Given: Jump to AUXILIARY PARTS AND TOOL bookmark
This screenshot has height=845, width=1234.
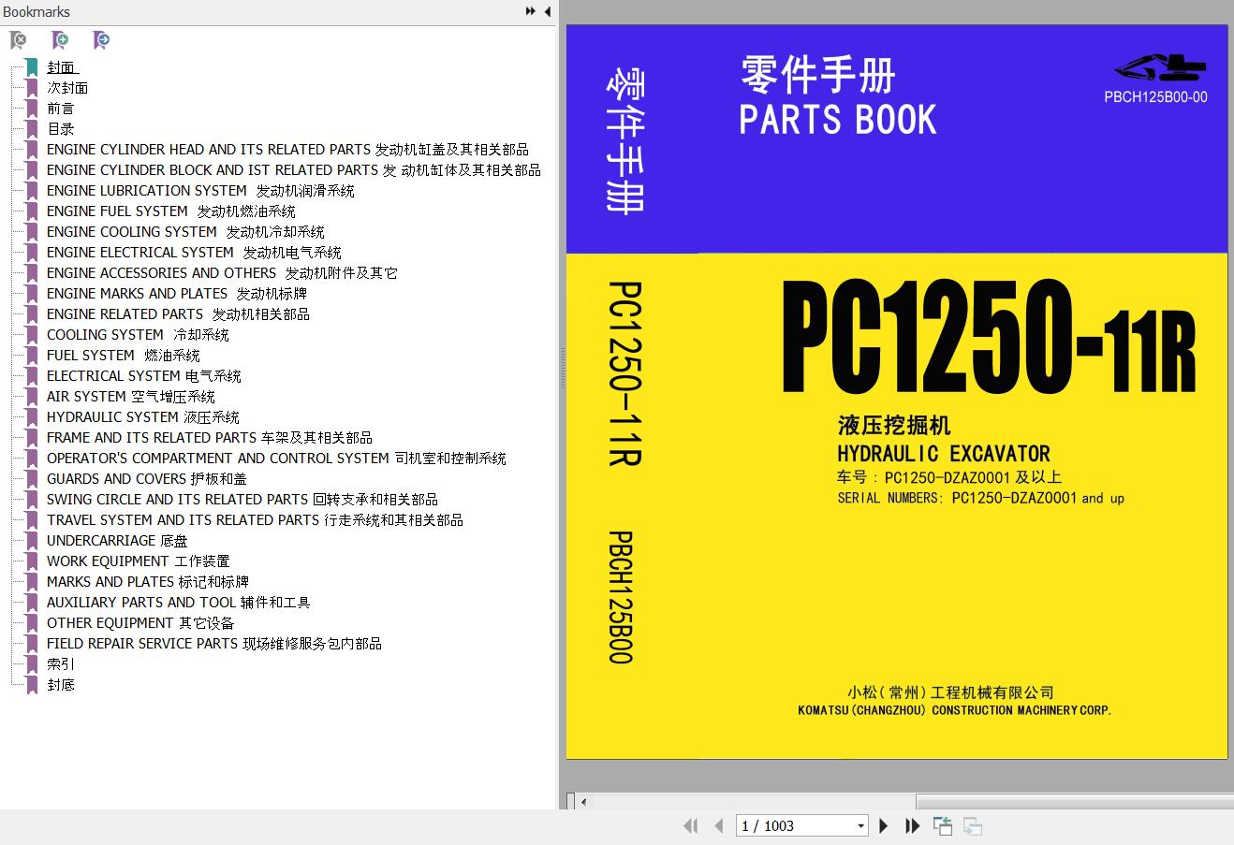Looking at the screenshot, I should 179,603.
